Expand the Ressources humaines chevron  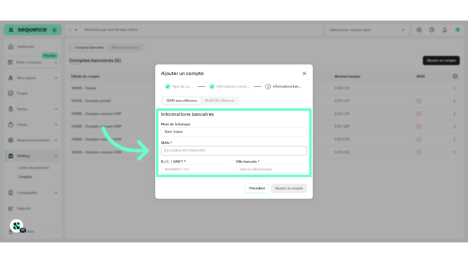(x=56, y=140)
